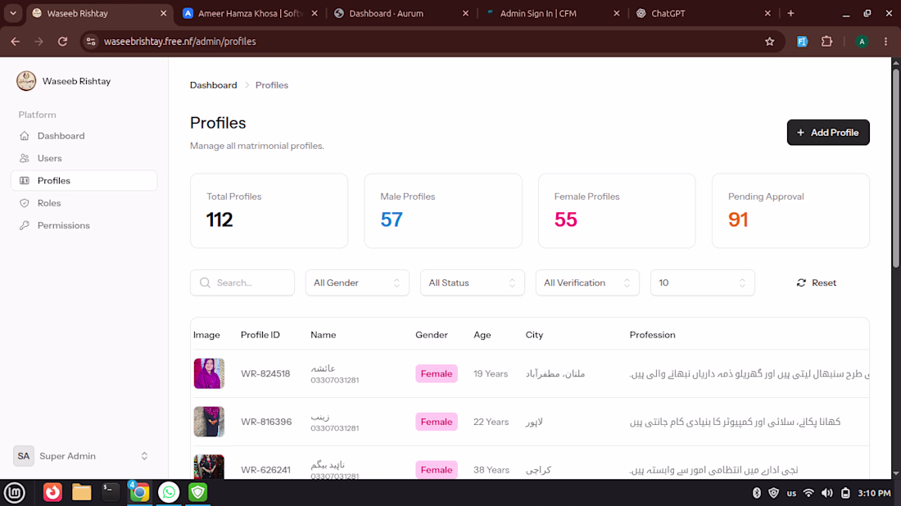The height and width of the screenshot is (506, 901).
Task: Click profile ID WR-824518
Action: tap(265, 373)
